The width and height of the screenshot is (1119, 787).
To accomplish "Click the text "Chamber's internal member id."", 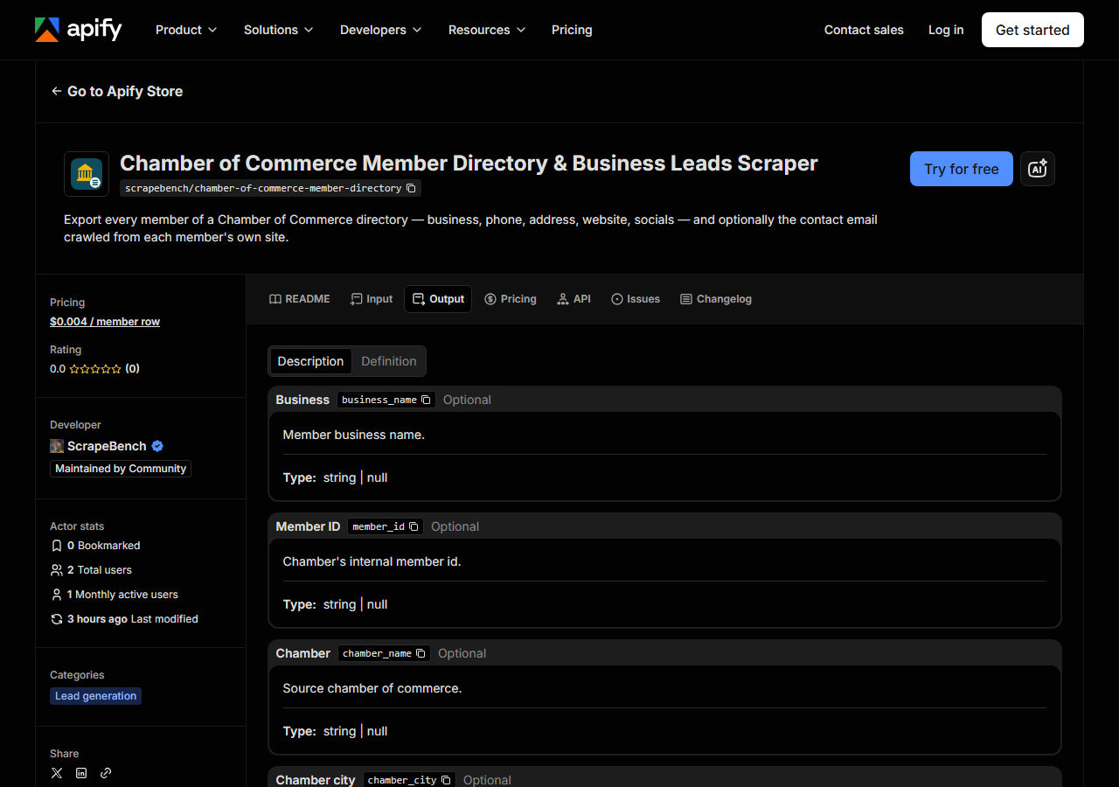I will coord(372,561).
